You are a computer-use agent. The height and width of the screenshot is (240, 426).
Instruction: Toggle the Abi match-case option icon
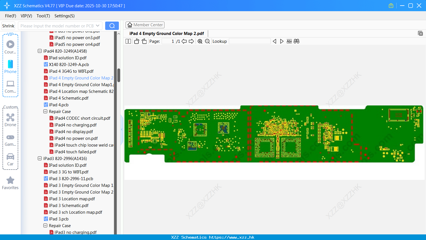point(289,41)
